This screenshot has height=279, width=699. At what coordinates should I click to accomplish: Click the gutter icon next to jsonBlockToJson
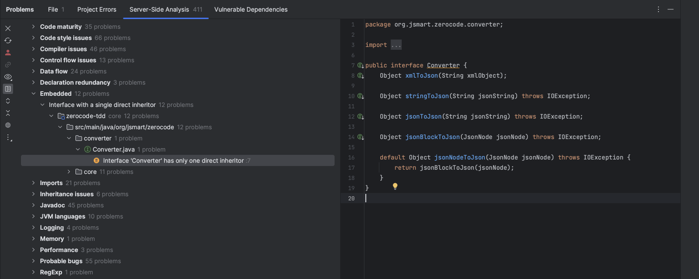click(360, 137)
